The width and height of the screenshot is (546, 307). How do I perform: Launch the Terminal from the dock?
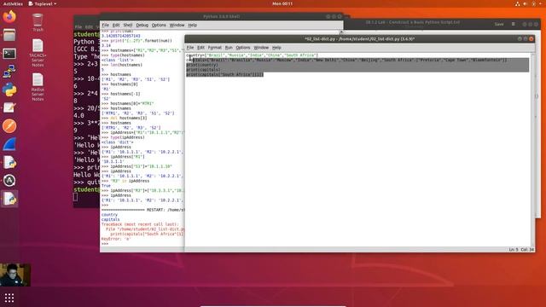(9, 53)
